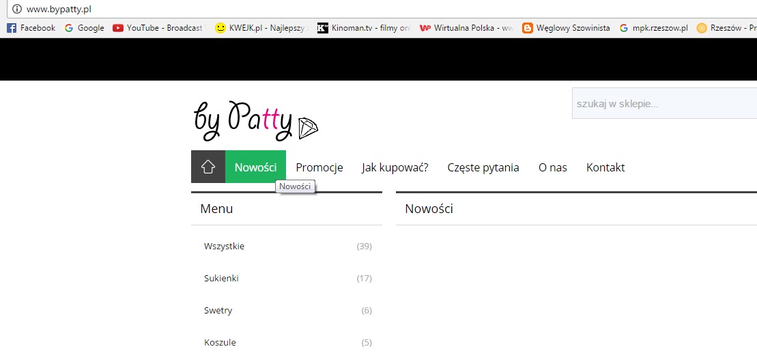757x364 pixels.
Task: Open the KWEJK.pl bookmark
Action: click(x=262, y=28)
